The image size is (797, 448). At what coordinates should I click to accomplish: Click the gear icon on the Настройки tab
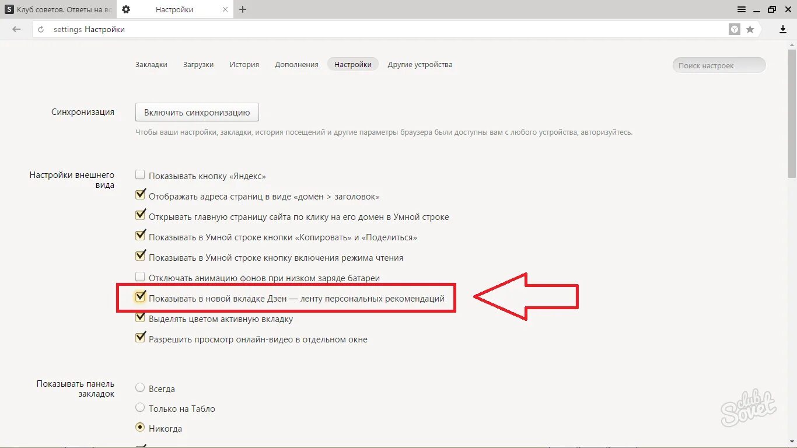pyautogui.click(x=126, y=9)
